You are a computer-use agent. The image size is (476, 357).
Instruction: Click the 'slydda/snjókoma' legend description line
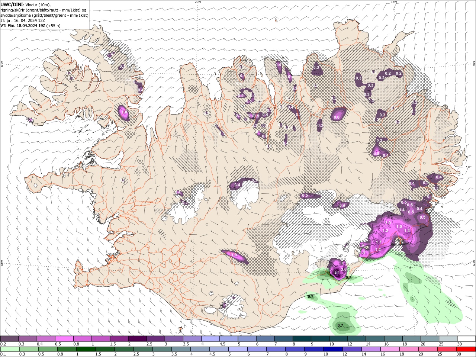coord(44,15)
